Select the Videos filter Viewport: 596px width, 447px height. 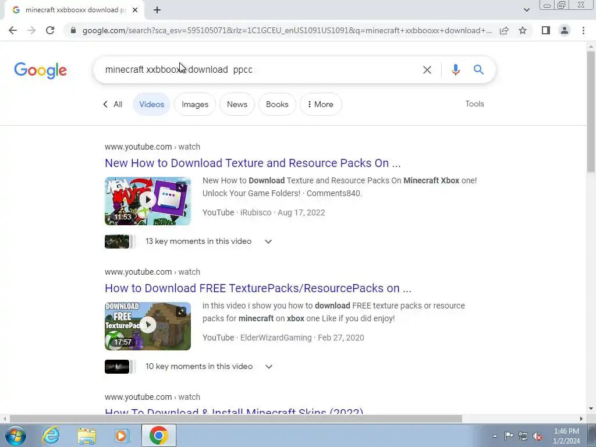pos(151,104)
